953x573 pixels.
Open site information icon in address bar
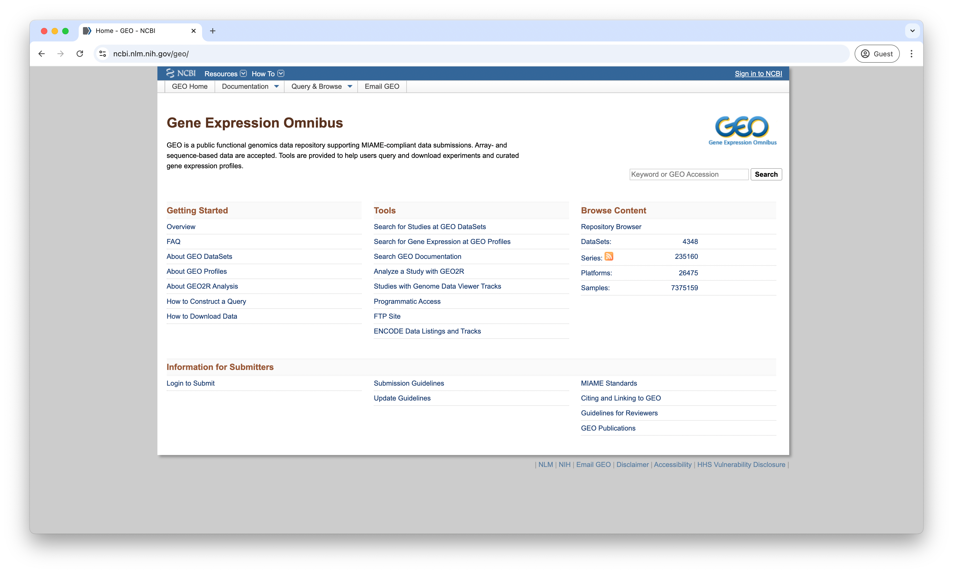pyautogui.click(x=103, y=54)
